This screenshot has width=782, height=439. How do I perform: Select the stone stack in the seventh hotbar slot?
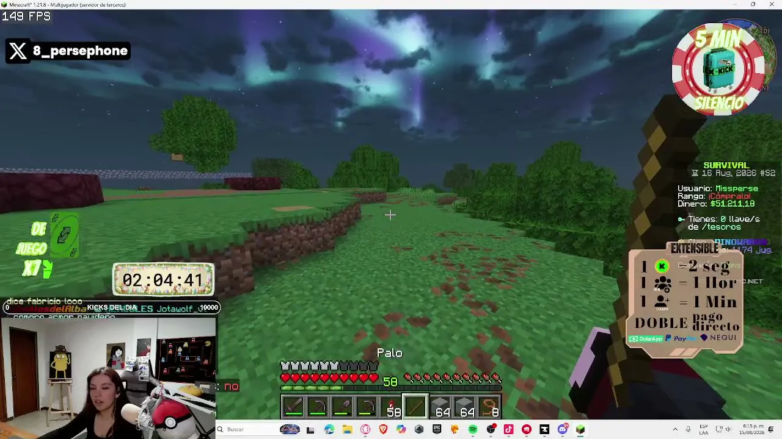tap(440, 407)
